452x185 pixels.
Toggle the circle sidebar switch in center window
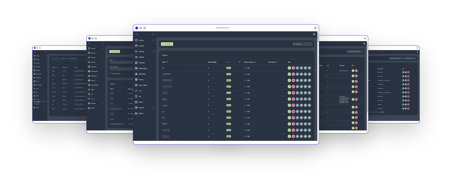153,34
